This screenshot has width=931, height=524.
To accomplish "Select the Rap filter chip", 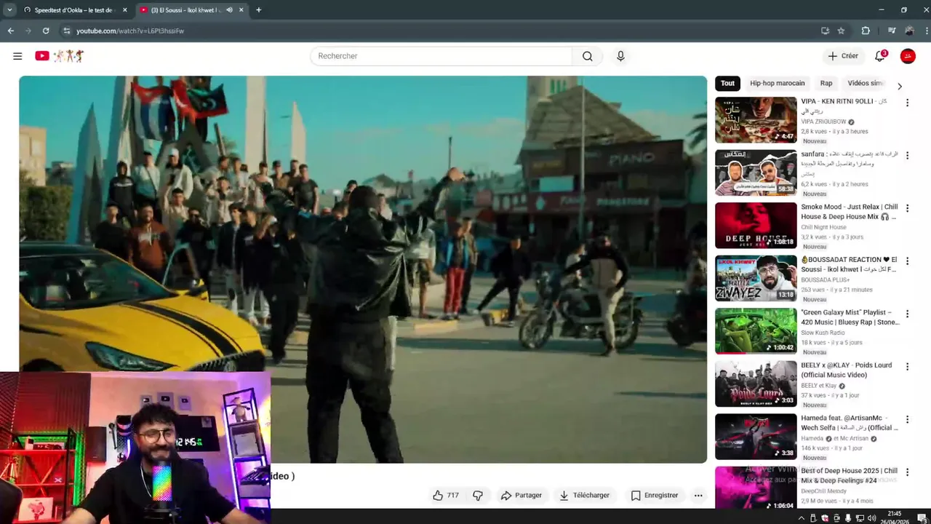I will click(x=826, y=83).
